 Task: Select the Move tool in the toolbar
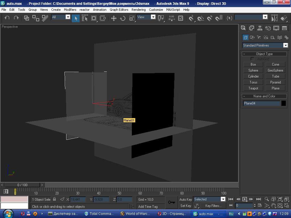pos(114,18)
